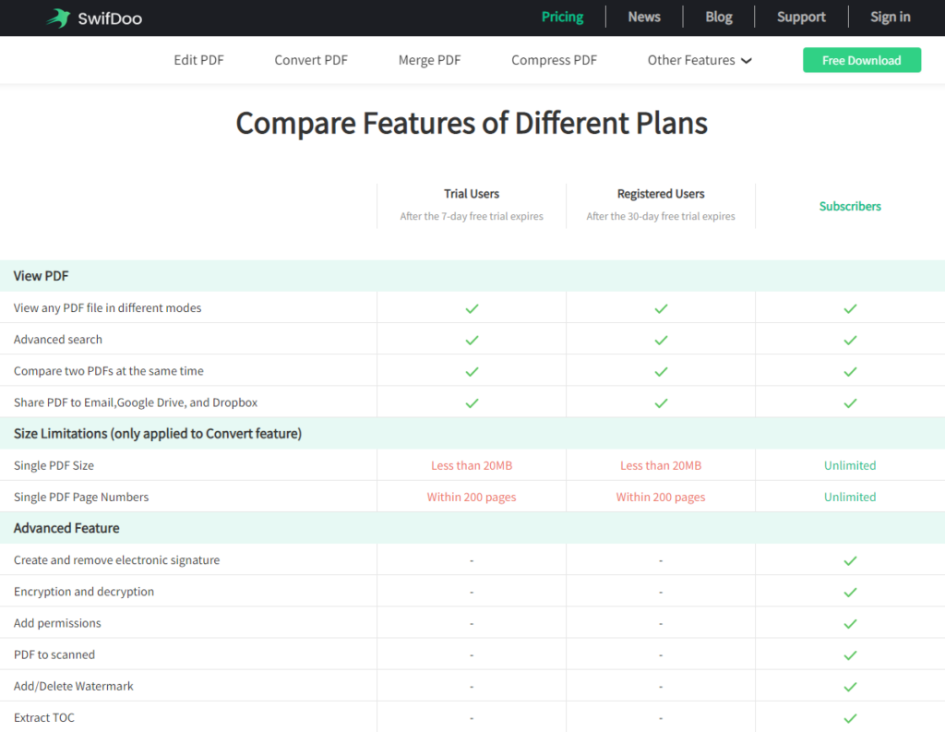Click the Subscribers column heading
The height and width of the screenshot is (732, 945).
coord(850,206)
